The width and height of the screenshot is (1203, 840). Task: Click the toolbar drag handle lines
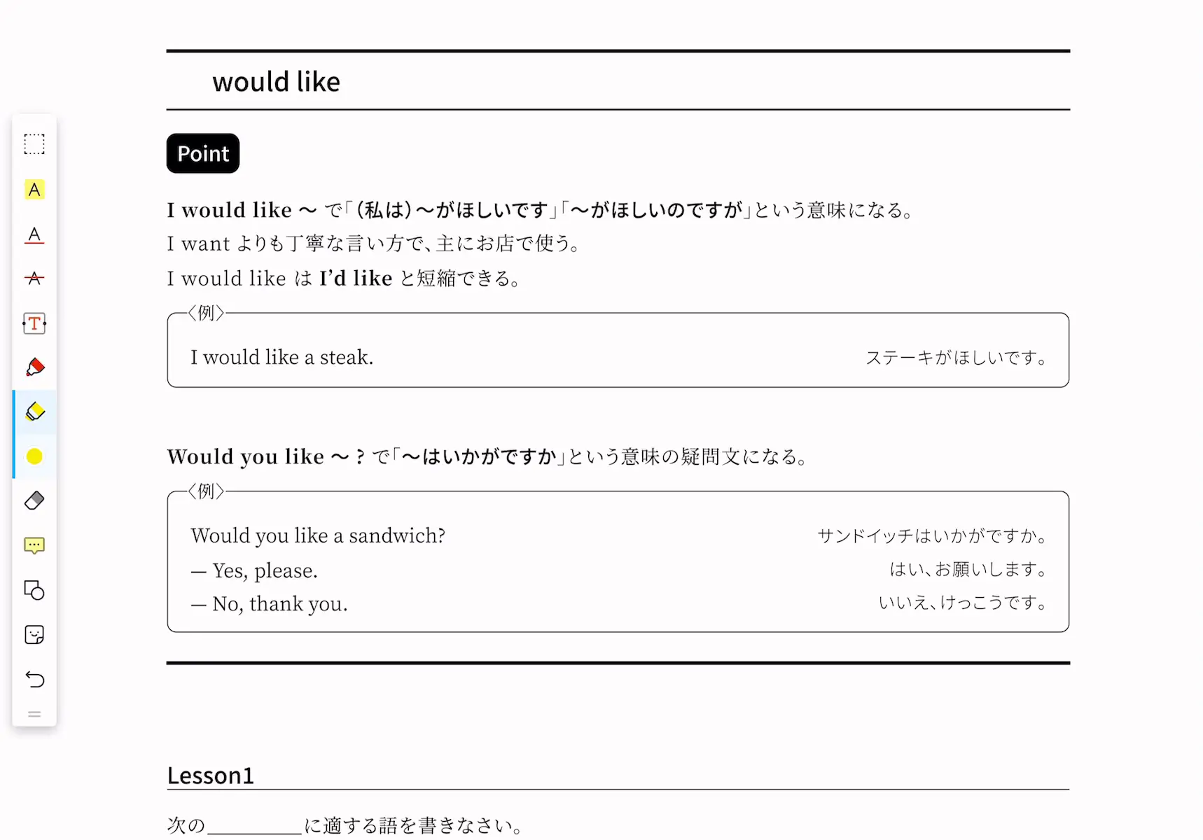34,715
